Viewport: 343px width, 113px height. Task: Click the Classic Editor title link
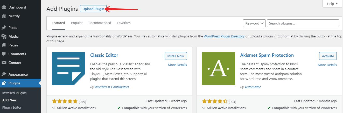tap(104, 55)
